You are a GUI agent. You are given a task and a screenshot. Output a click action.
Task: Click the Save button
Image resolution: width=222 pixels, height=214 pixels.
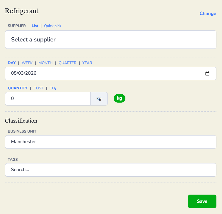(x=202, y=201)
